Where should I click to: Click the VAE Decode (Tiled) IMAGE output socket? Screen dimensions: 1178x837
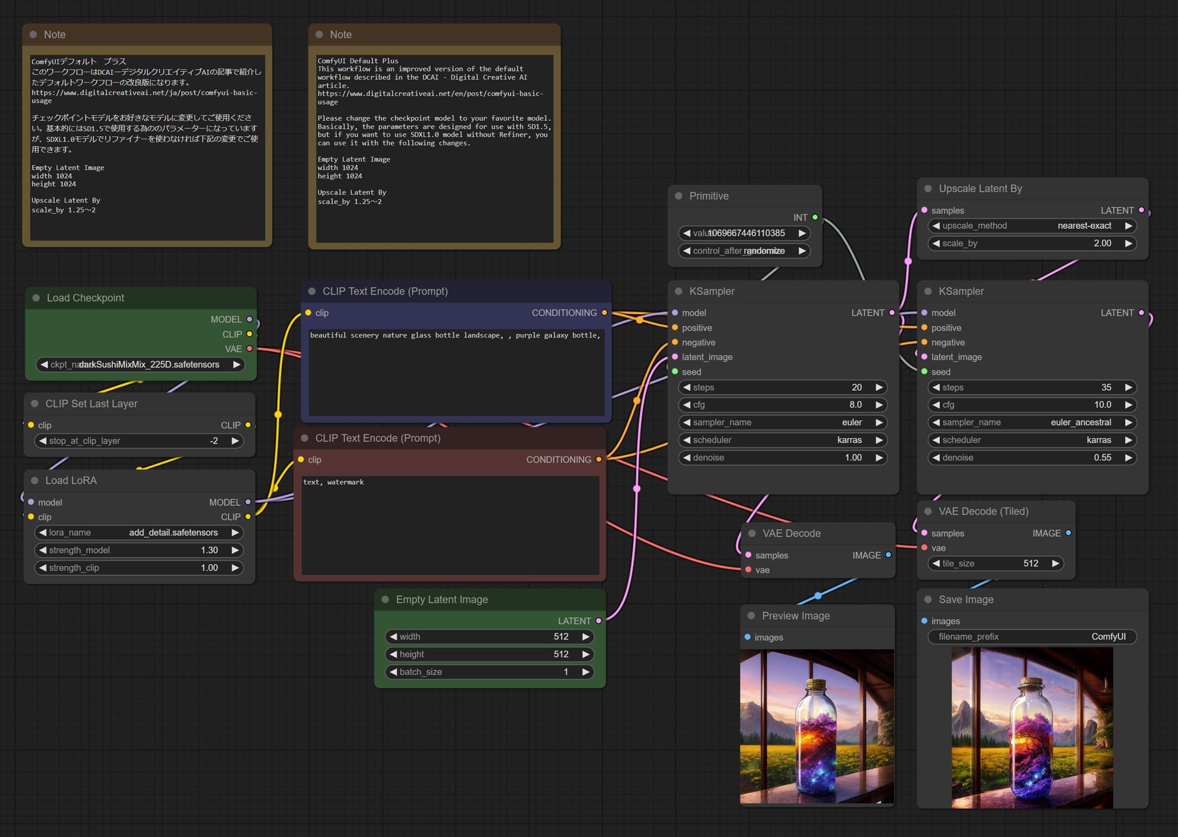(x=1068, y=533)
